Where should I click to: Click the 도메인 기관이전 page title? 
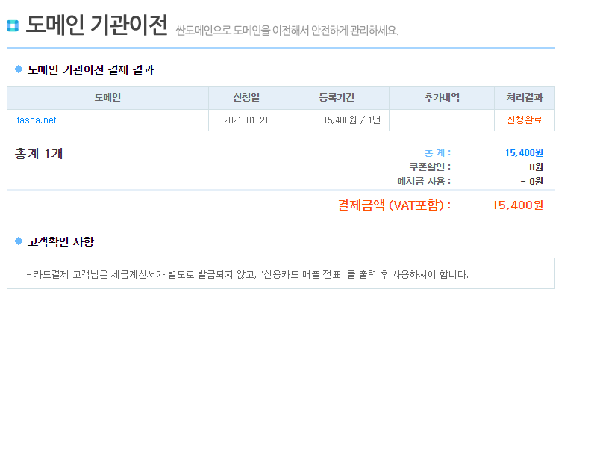97,25
